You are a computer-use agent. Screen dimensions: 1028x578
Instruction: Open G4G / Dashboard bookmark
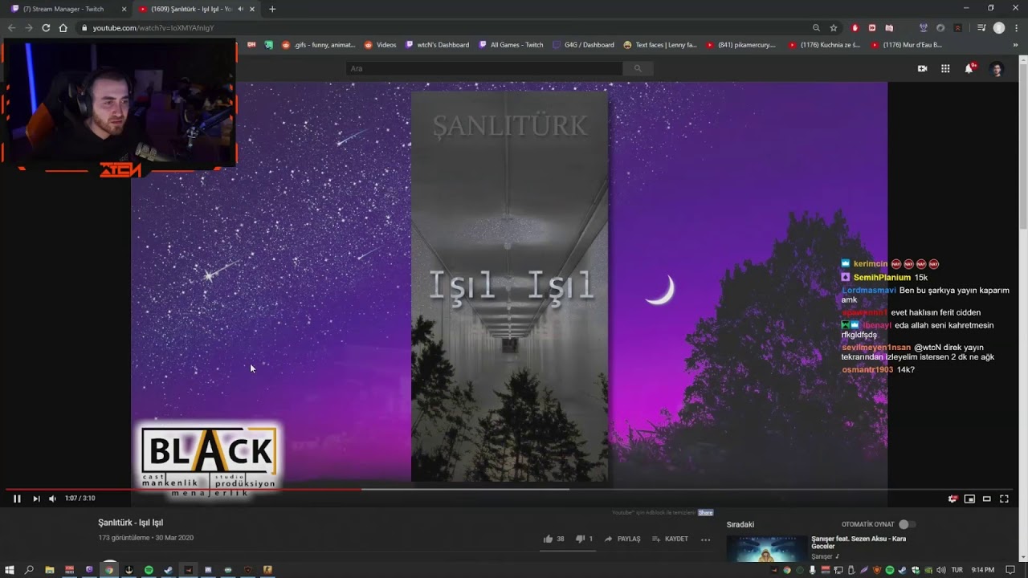pos(583,45)
